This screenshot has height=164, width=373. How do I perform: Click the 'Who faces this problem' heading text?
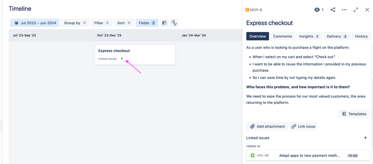[x=298, y=87]
